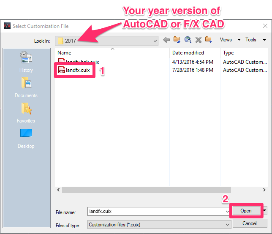Click the horizontal scrollbar thumb
Screen dimensions: 272x234
[147, 190]
